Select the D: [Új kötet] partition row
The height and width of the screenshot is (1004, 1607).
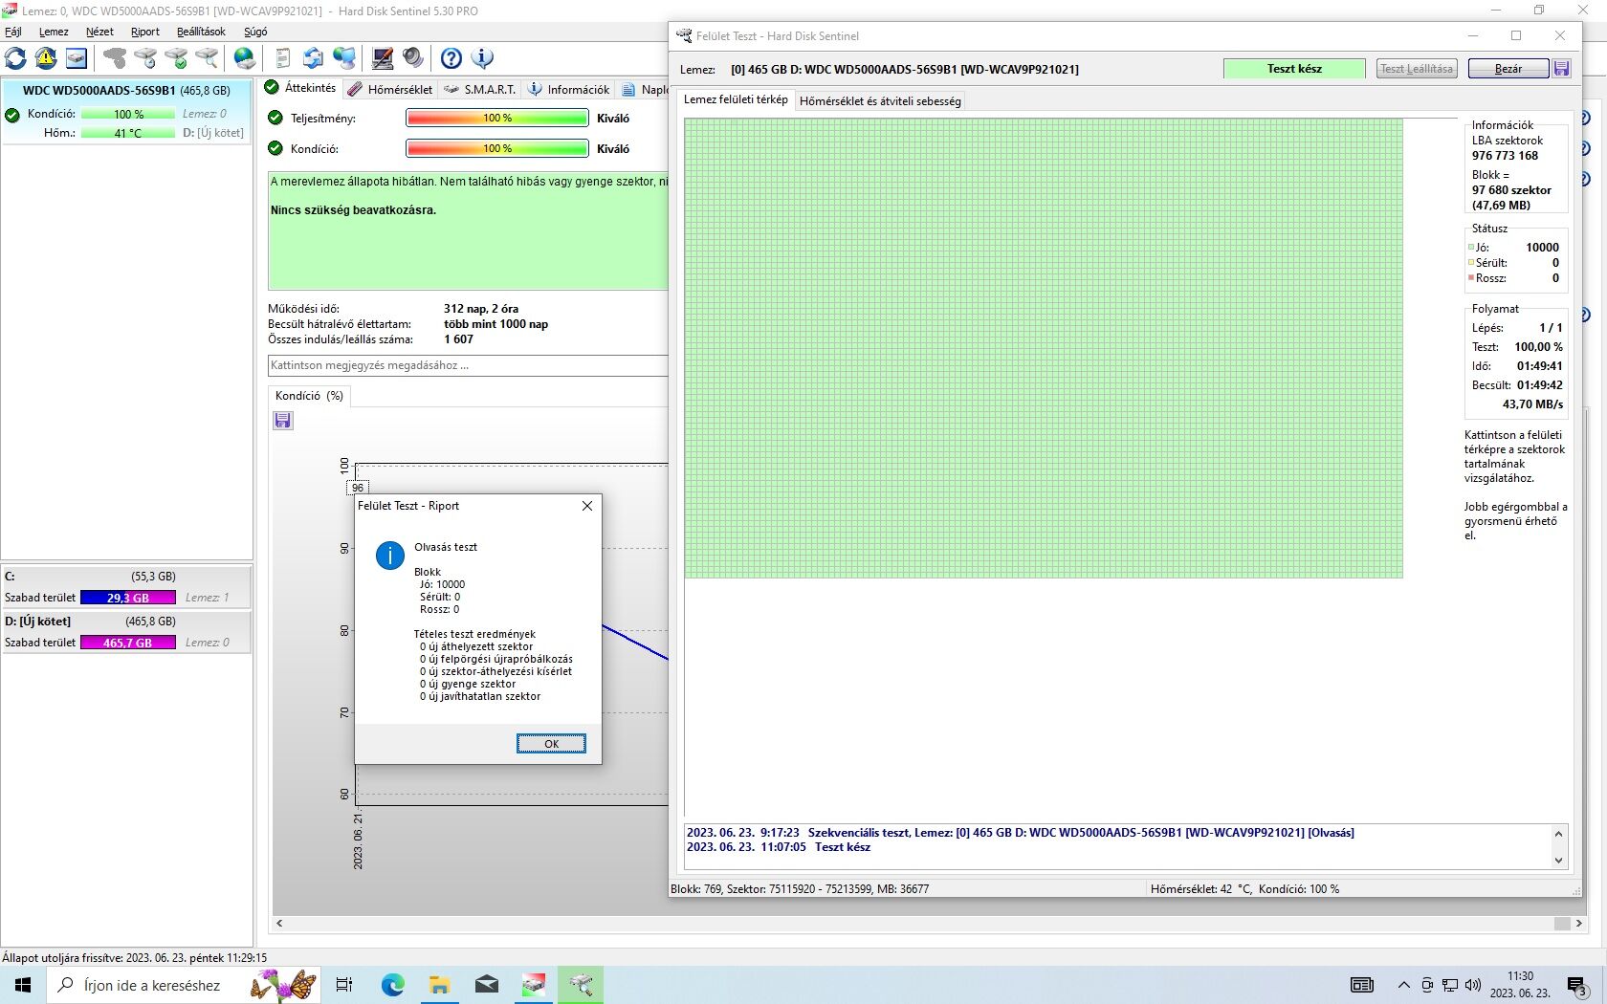click(126, 622)
